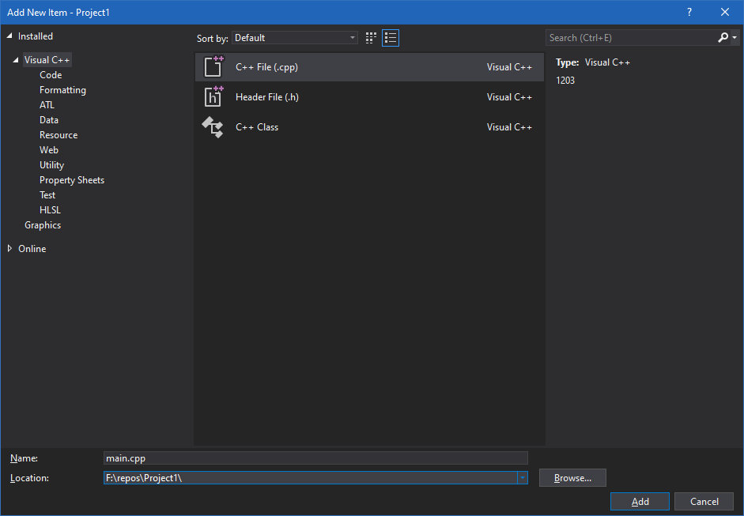Click the Help question mark button
The image size is (744, 516).
(x=689, y=12)
